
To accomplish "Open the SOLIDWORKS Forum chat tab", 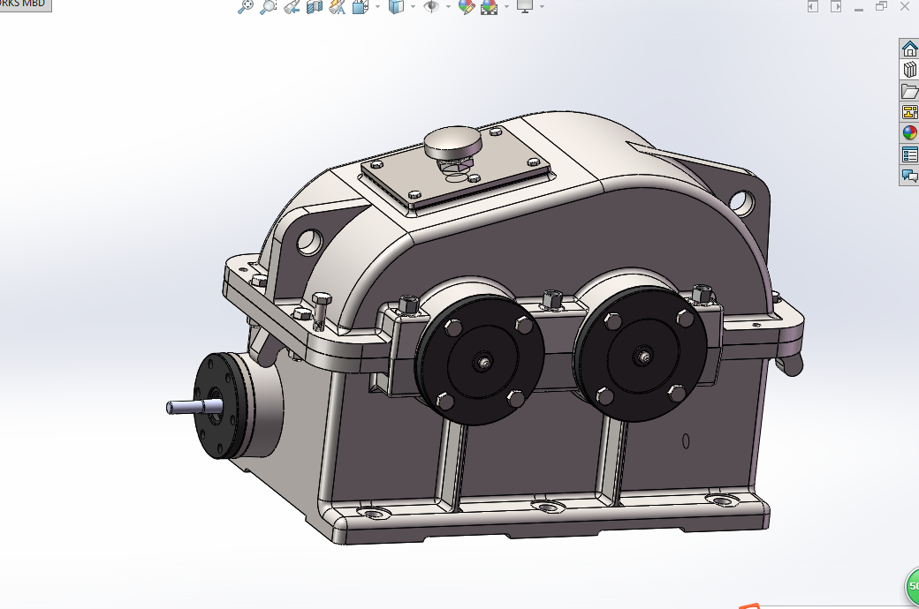I will [x=909, y=175].
